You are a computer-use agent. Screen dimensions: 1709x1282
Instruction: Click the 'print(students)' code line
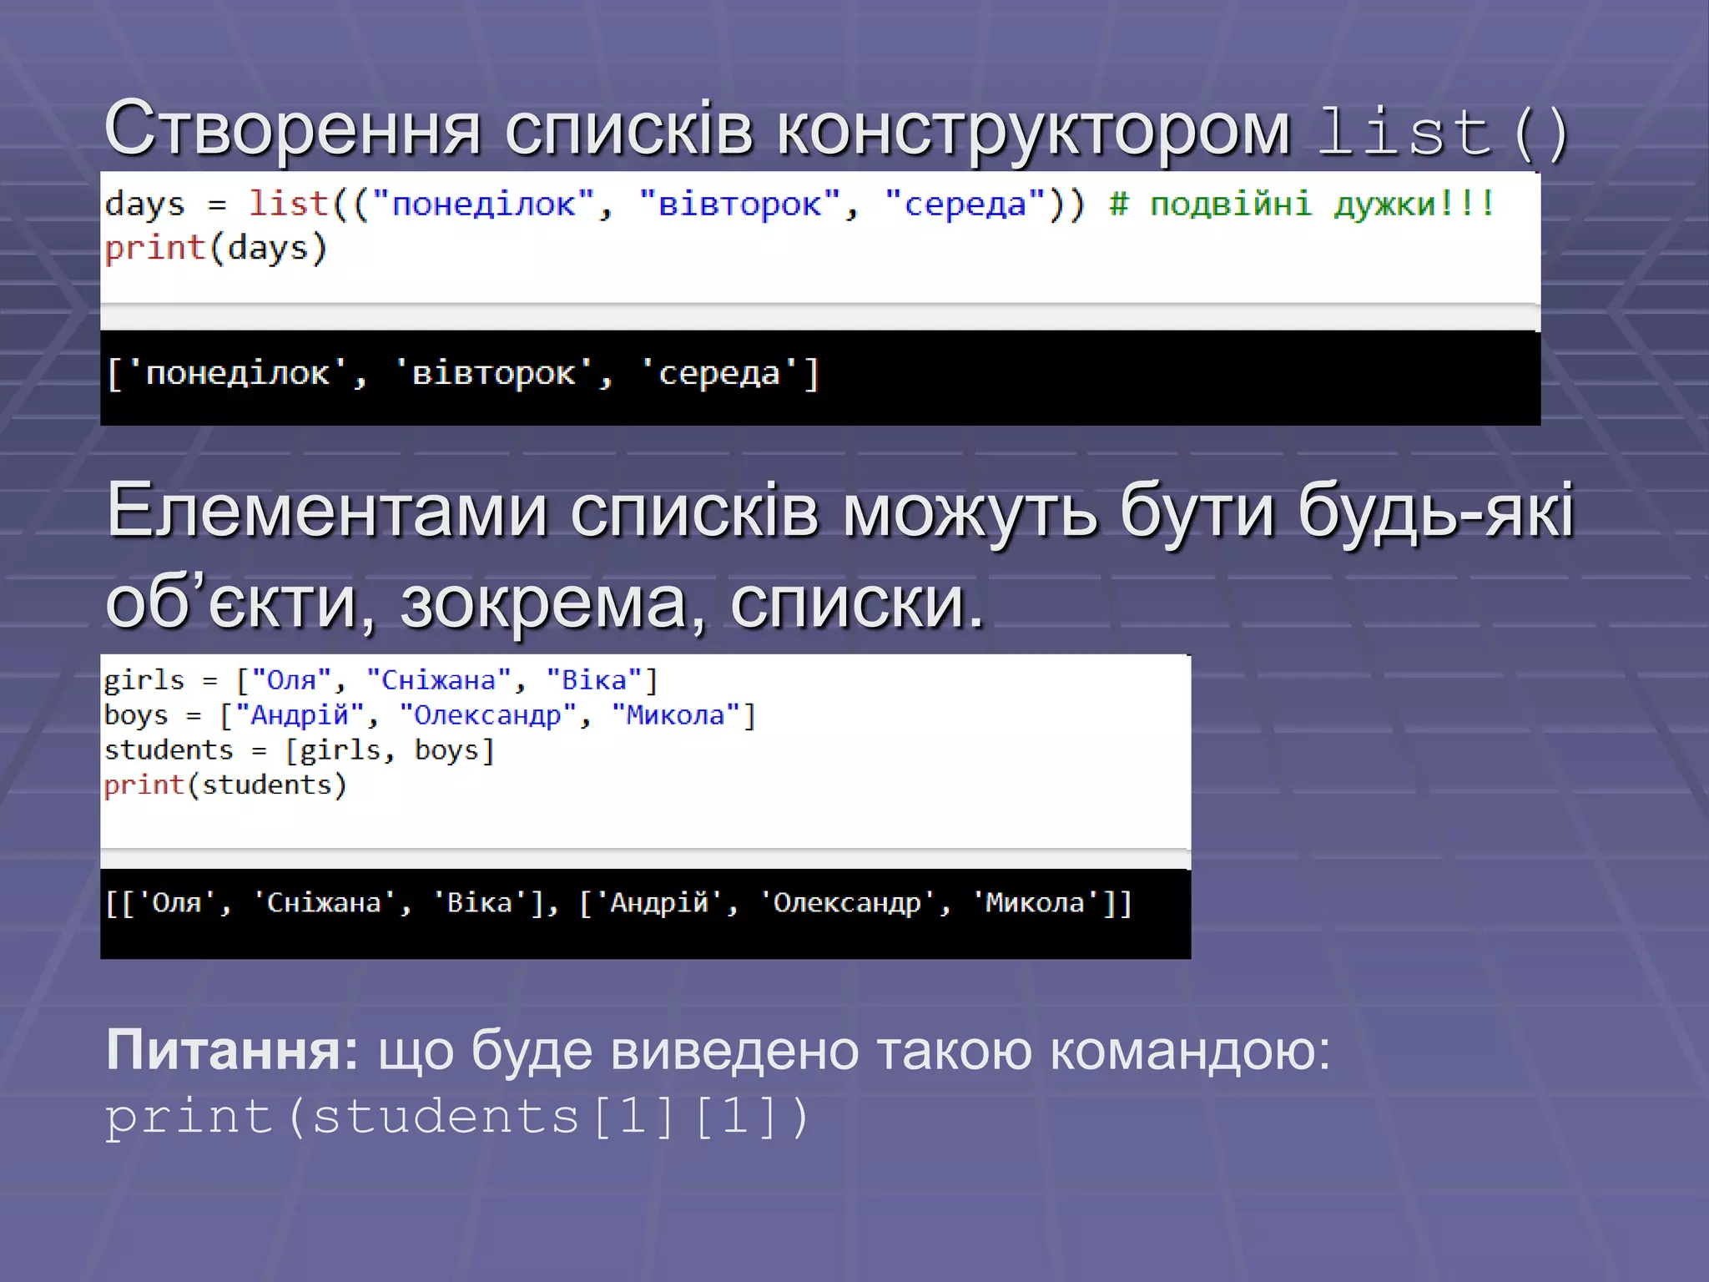(x=225, y=785)
